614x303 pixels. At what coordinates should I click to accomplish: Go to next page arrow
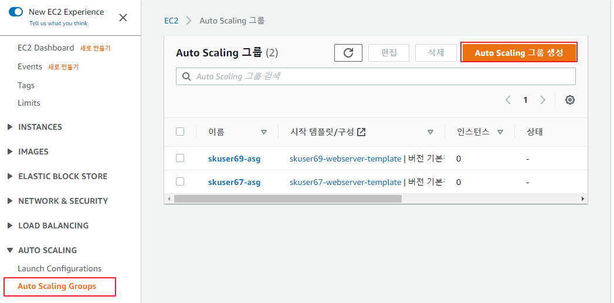tap(542, 100)
